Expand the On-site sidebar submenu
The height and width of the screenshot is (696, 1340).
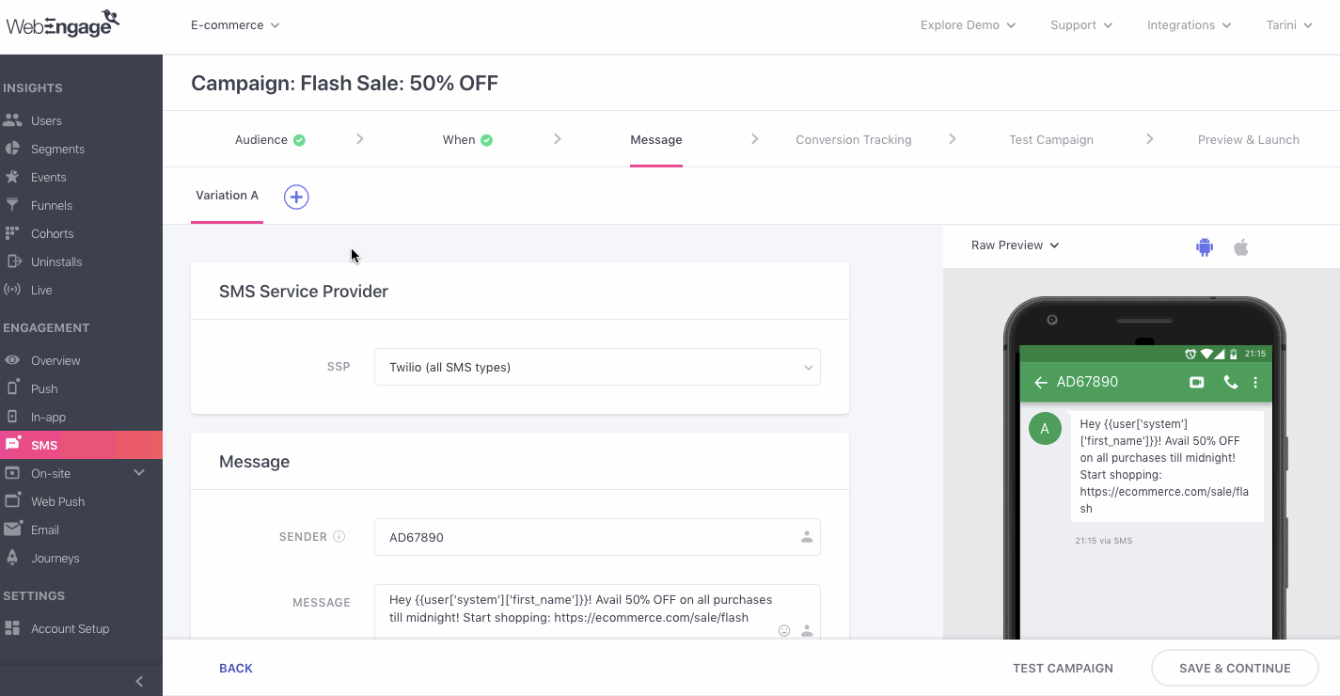pos(139,473)
